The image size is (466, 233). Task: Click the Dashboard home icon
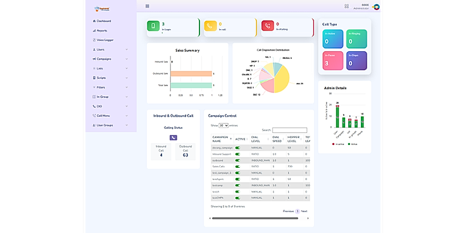point(94,21)
